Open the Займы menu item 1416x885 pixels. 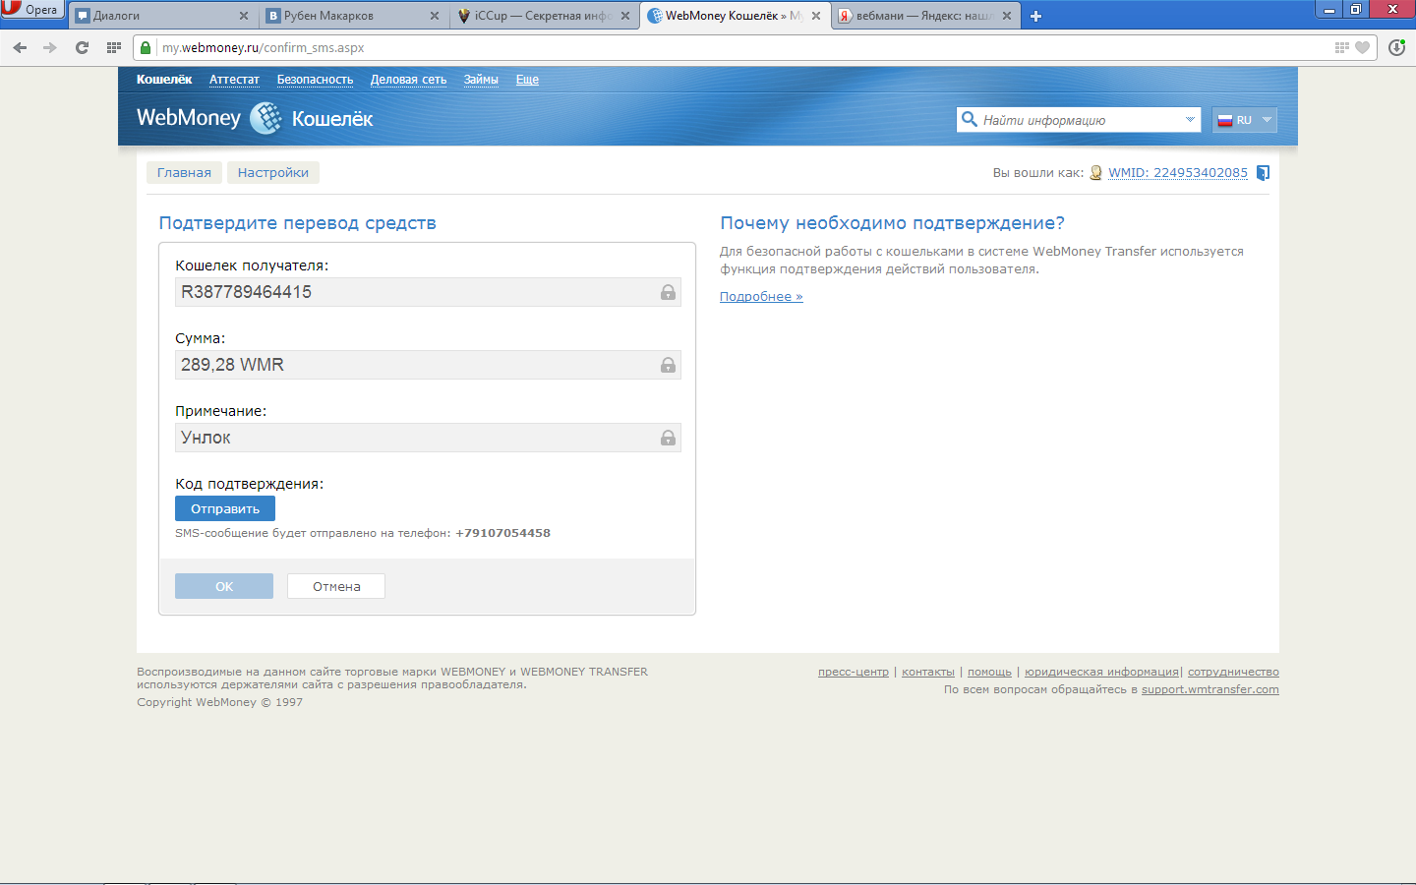click(x=481, y=80)
